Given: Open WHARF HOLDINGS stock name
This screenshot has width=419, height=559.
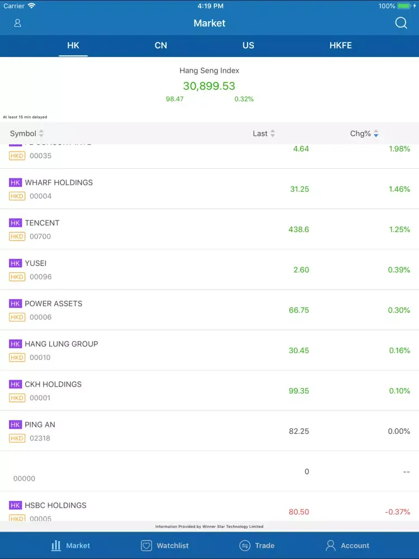Looking at the screenshot, I should click(59, 183).
